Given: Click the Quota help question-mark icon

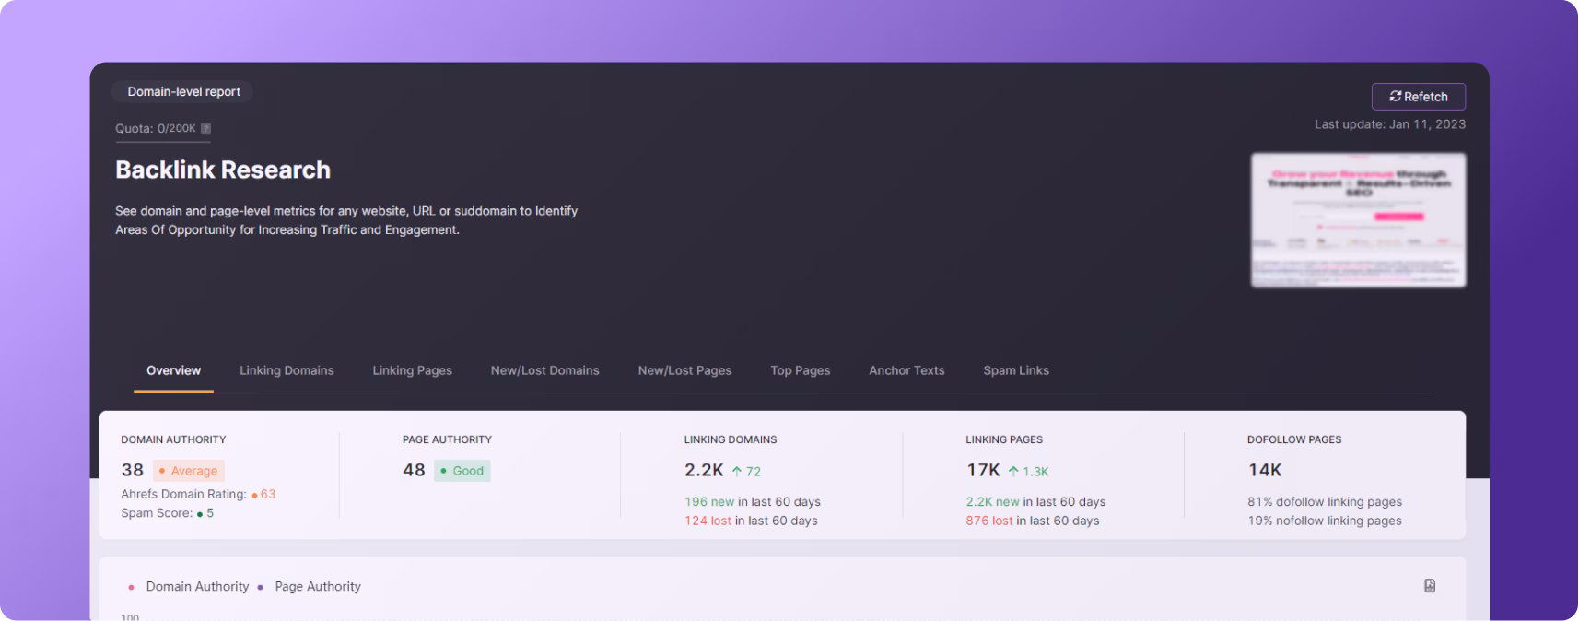Looking at the screenshot, I should click(205, 129).
